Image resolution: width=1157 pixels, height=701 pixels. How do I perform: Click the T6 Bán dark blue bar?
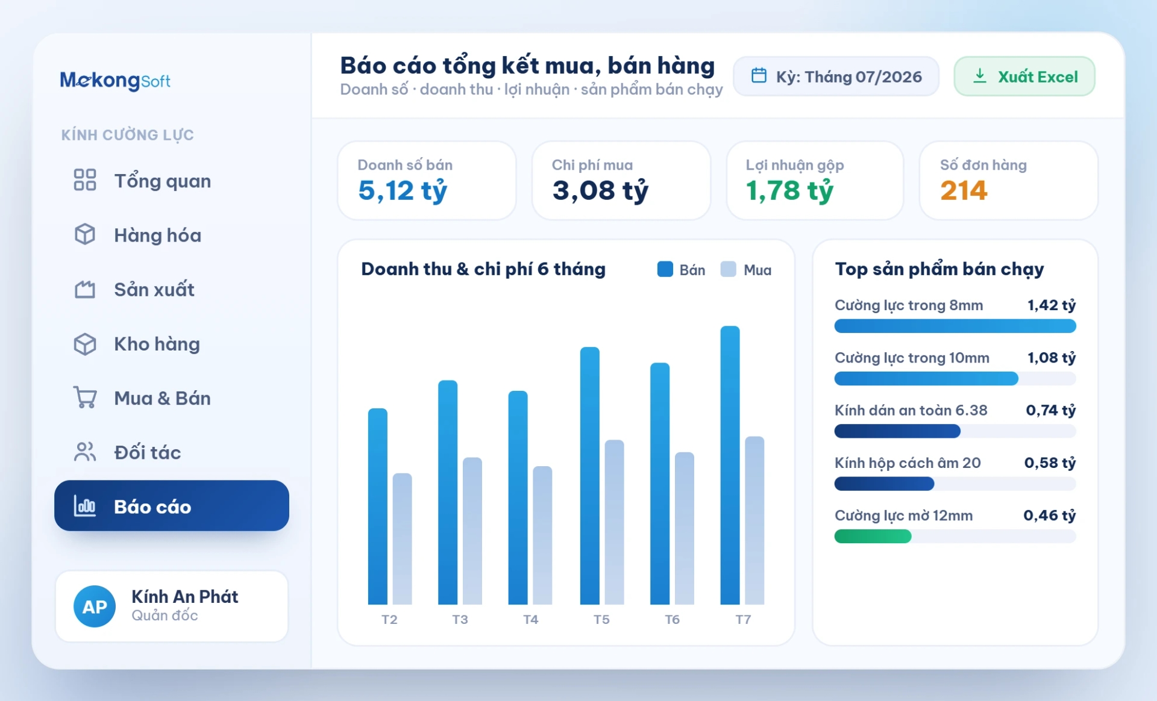[660, 484]
